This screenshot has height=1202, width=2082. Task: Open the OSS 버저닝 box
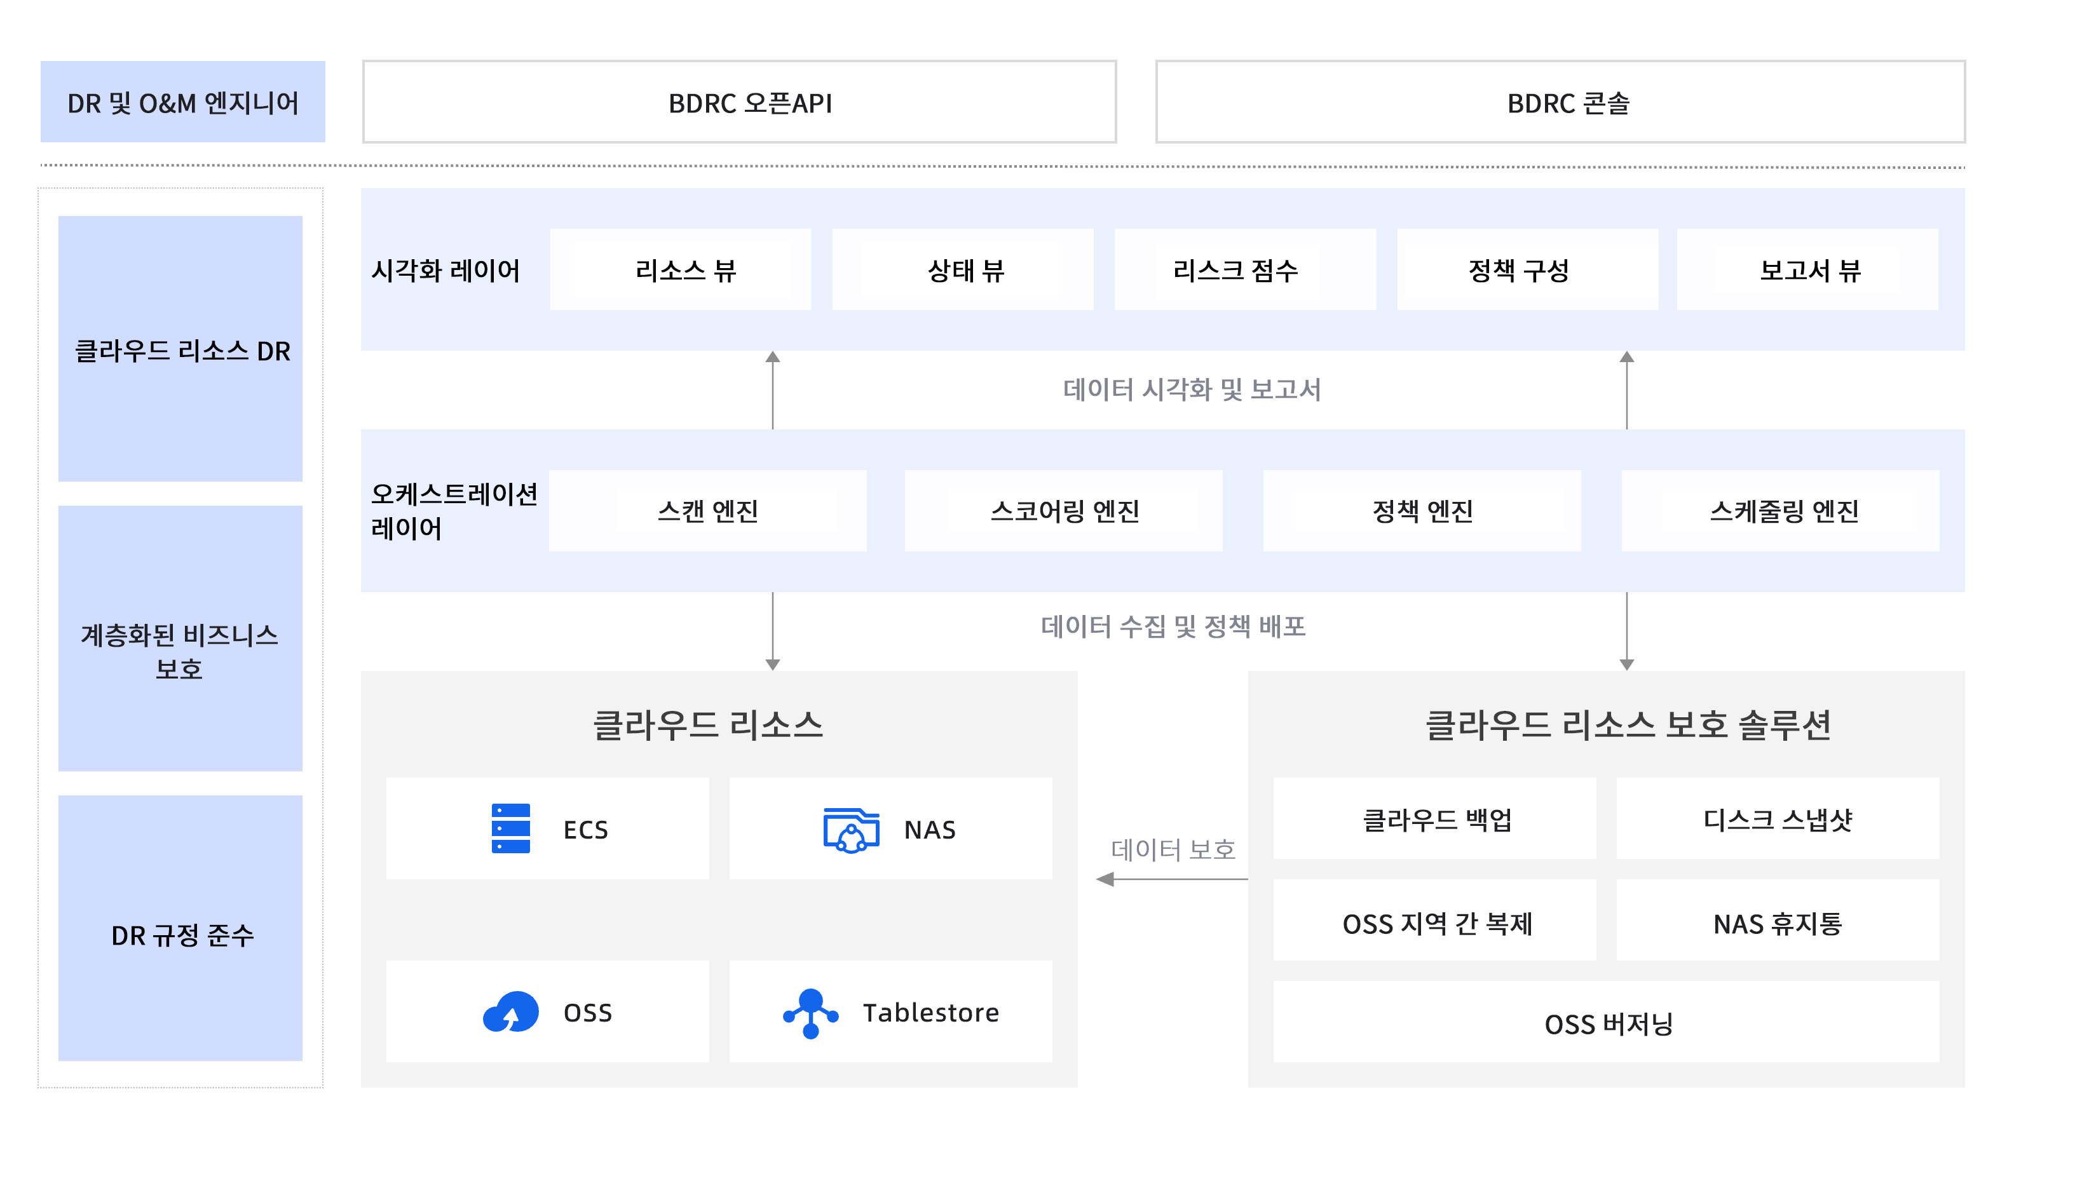point(1605,1022)
